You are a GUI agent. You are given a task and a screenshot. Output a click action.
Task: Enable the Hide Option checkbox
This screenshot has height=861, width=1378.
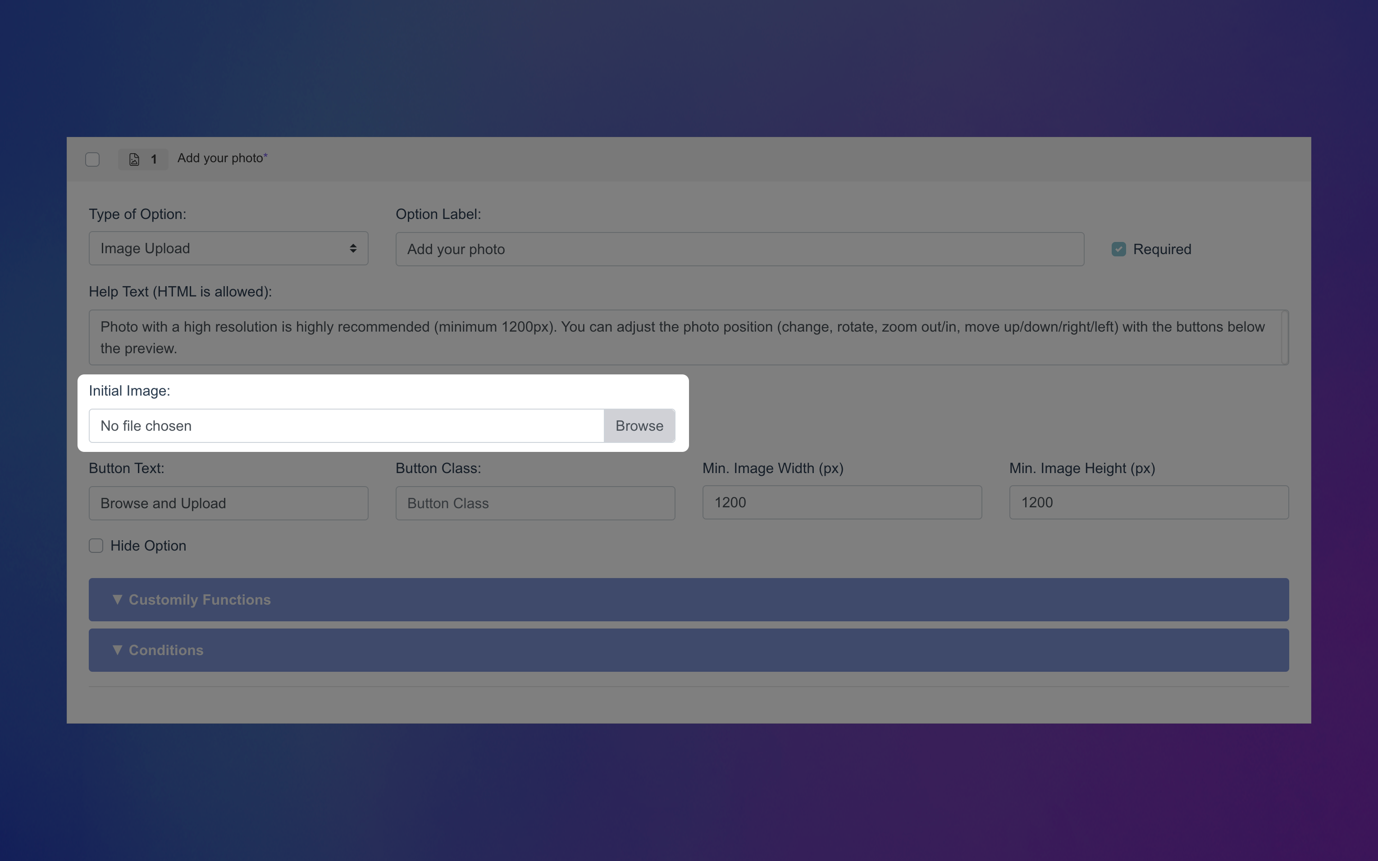(96, 546)
